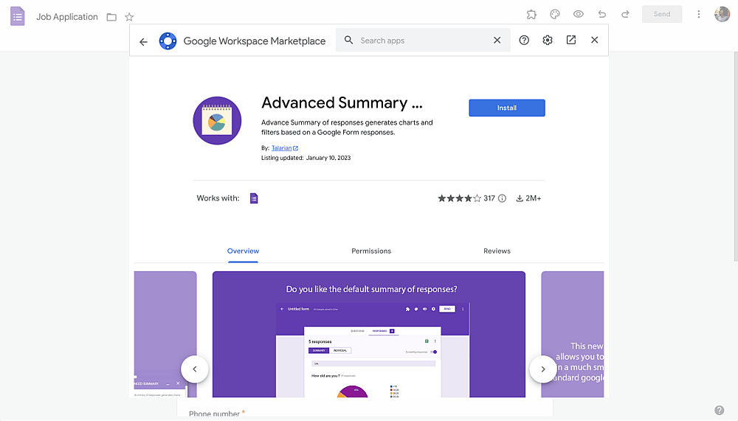Open the center preview screenshot
The image size is (738, 421).
tap(368, 335)
